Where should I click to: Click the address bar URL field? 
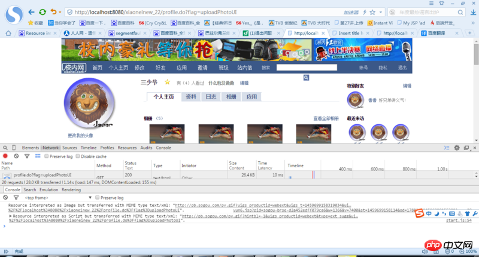click(202, 12)
